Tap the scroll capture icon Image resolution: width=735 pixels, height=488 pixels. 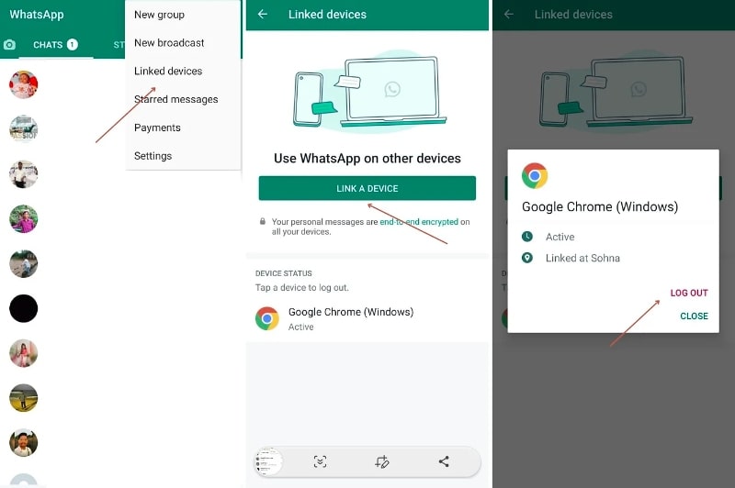tap(320, 461)
